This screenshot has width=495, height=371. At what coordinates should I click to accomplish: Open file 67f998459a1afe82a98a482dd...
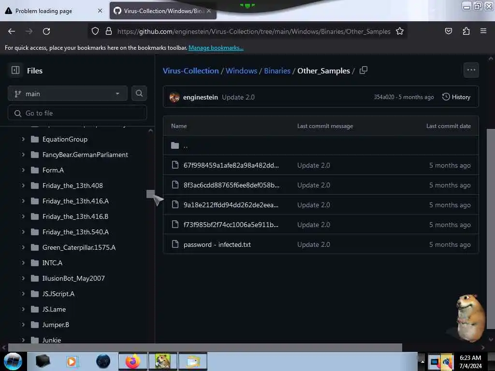point(231,165)
